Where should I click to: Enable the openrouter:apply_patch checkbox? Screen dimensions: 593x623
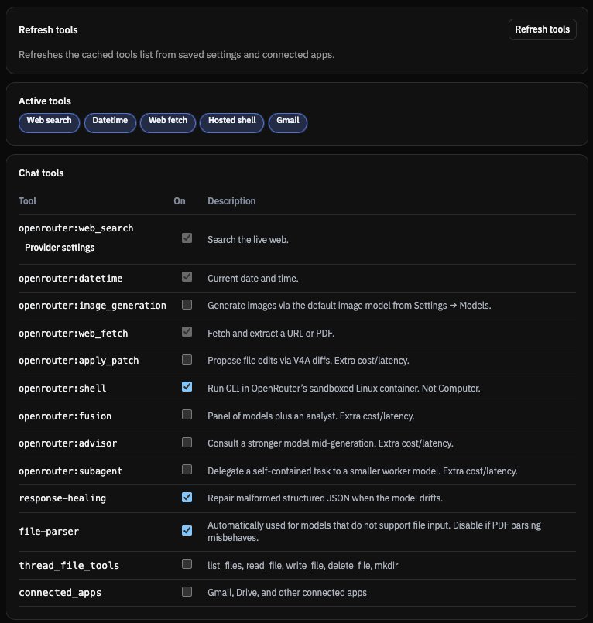pyautogui.click(x=187, y=360)
